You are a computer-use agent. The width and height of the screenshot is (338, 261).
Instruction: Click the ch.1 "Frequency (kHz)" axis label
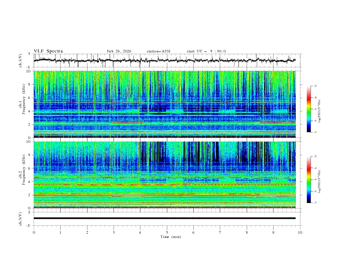[24, 99]
